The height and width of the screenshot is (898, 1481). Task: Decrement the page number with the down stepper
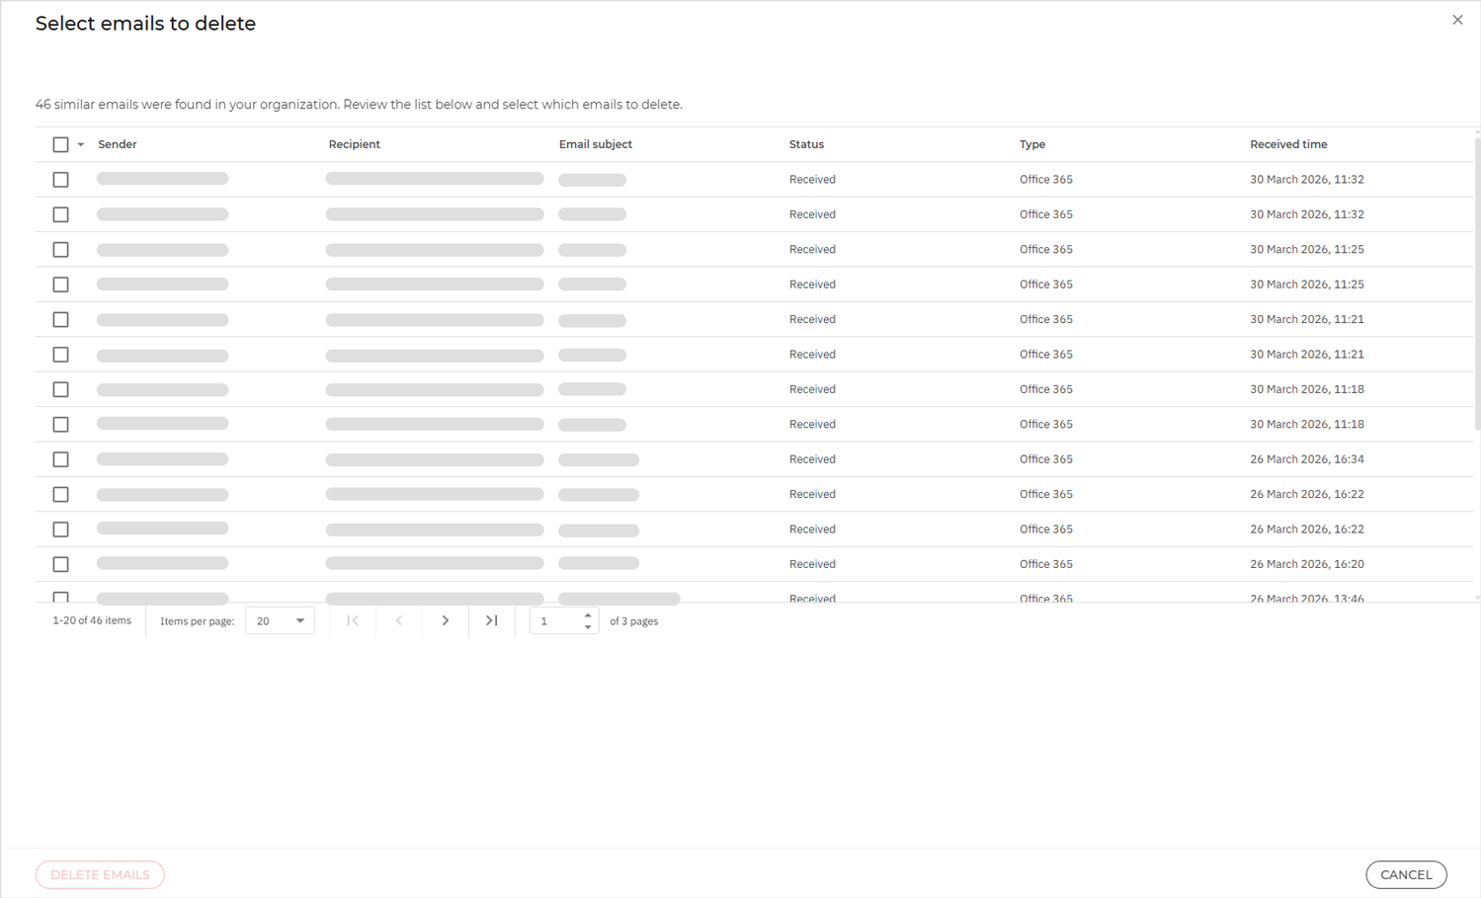588,626
